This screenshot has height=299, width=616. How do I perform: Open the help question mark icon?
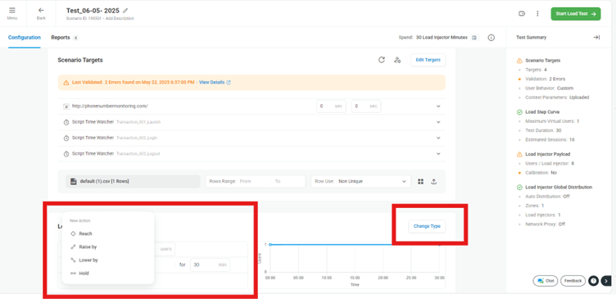tap(593, 281)
